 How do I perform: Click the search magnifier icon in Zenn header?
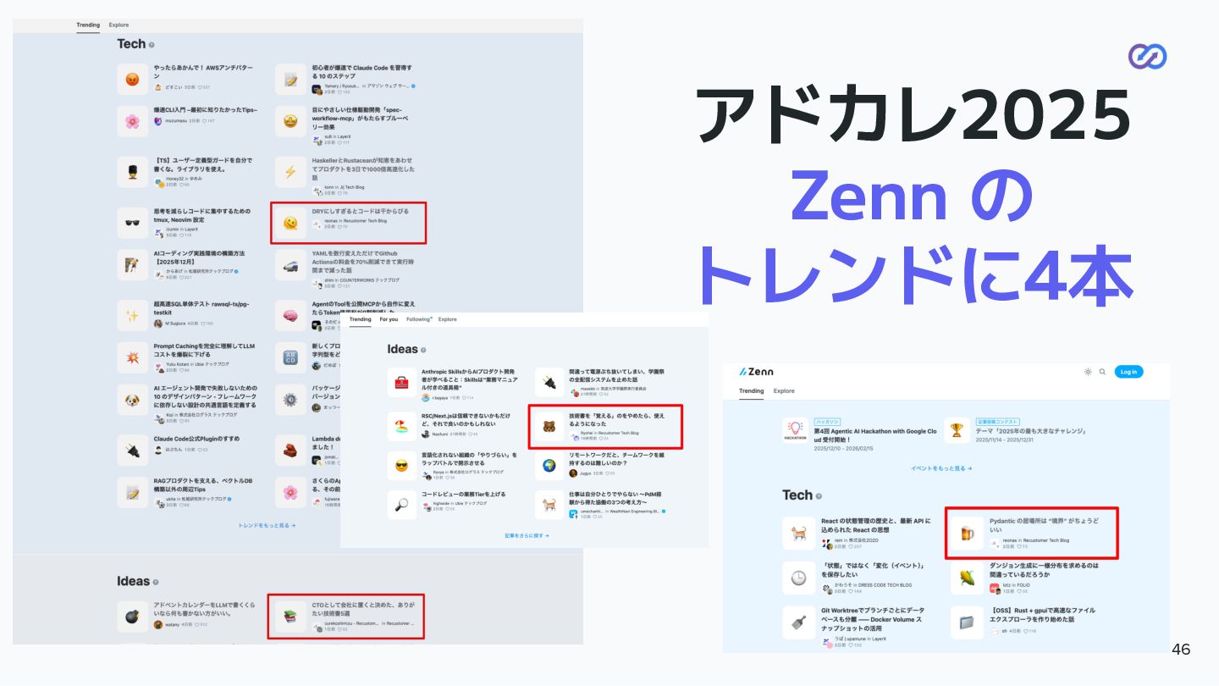[x=1102, y=372]
